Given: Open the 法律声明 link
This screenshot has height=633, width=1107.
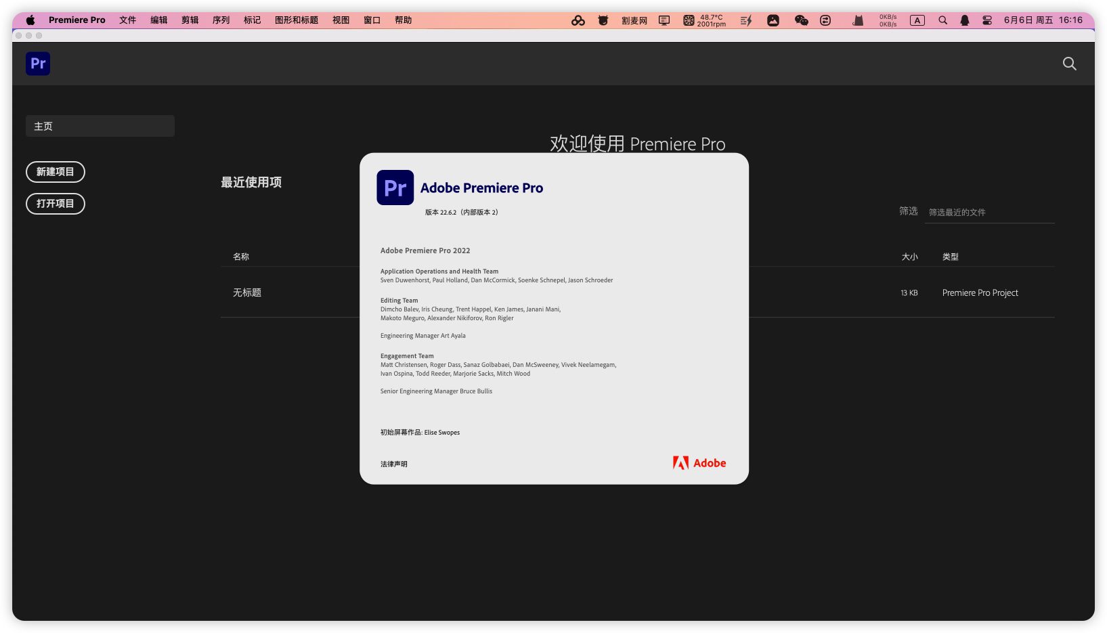Looking at the screenshot, I should [x=393, y=464].
